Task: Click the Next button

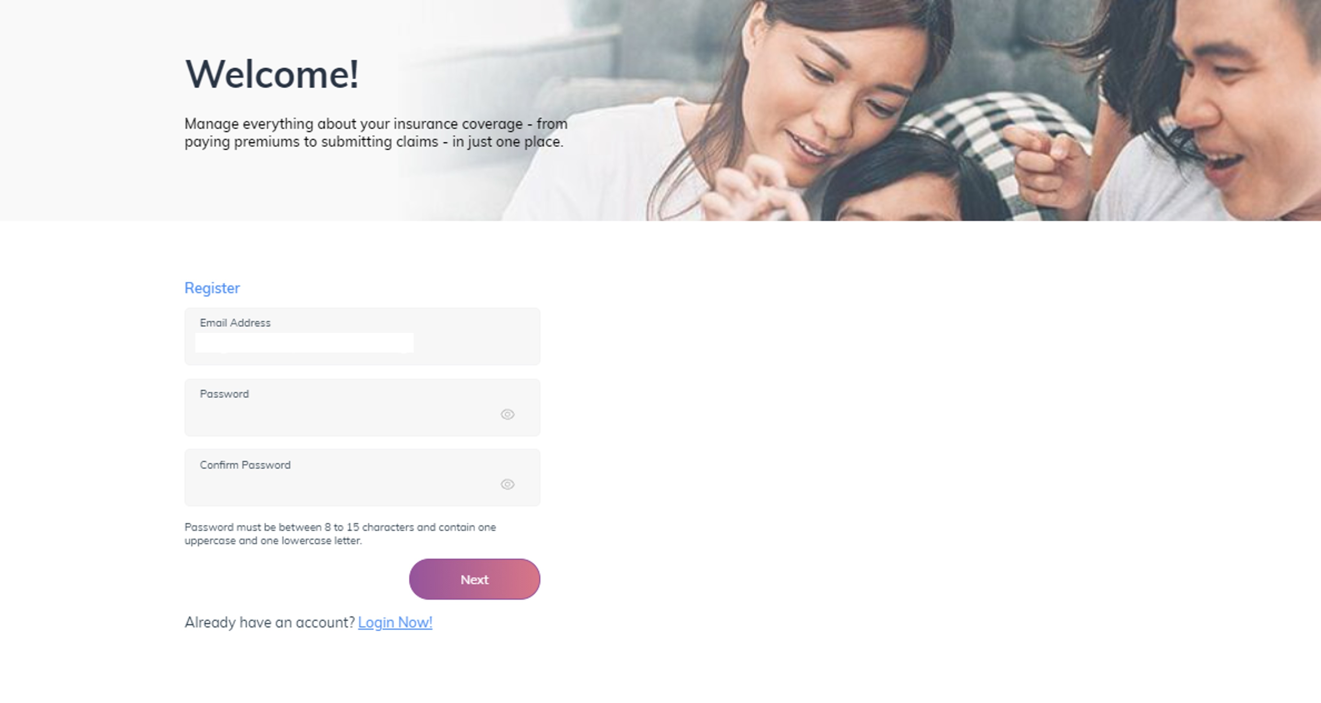Action: click(475, 579)
